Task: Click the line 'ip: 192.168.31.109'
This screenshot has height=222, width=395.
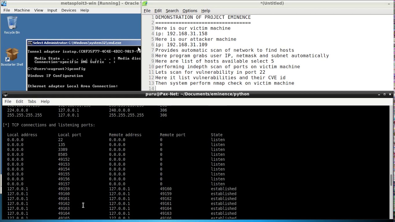Action: (181, 45)
